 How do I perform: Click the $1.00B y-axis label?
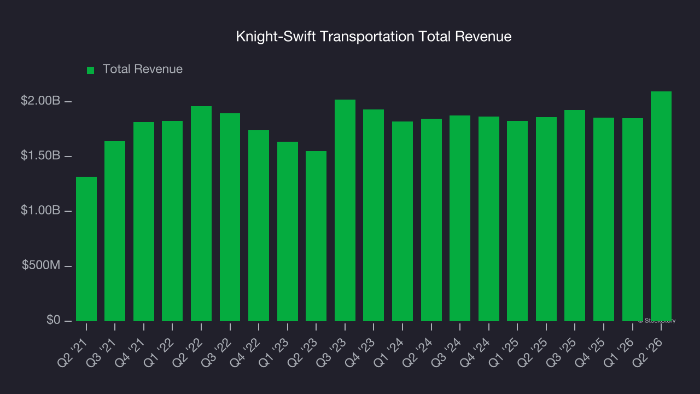(40, 210)
